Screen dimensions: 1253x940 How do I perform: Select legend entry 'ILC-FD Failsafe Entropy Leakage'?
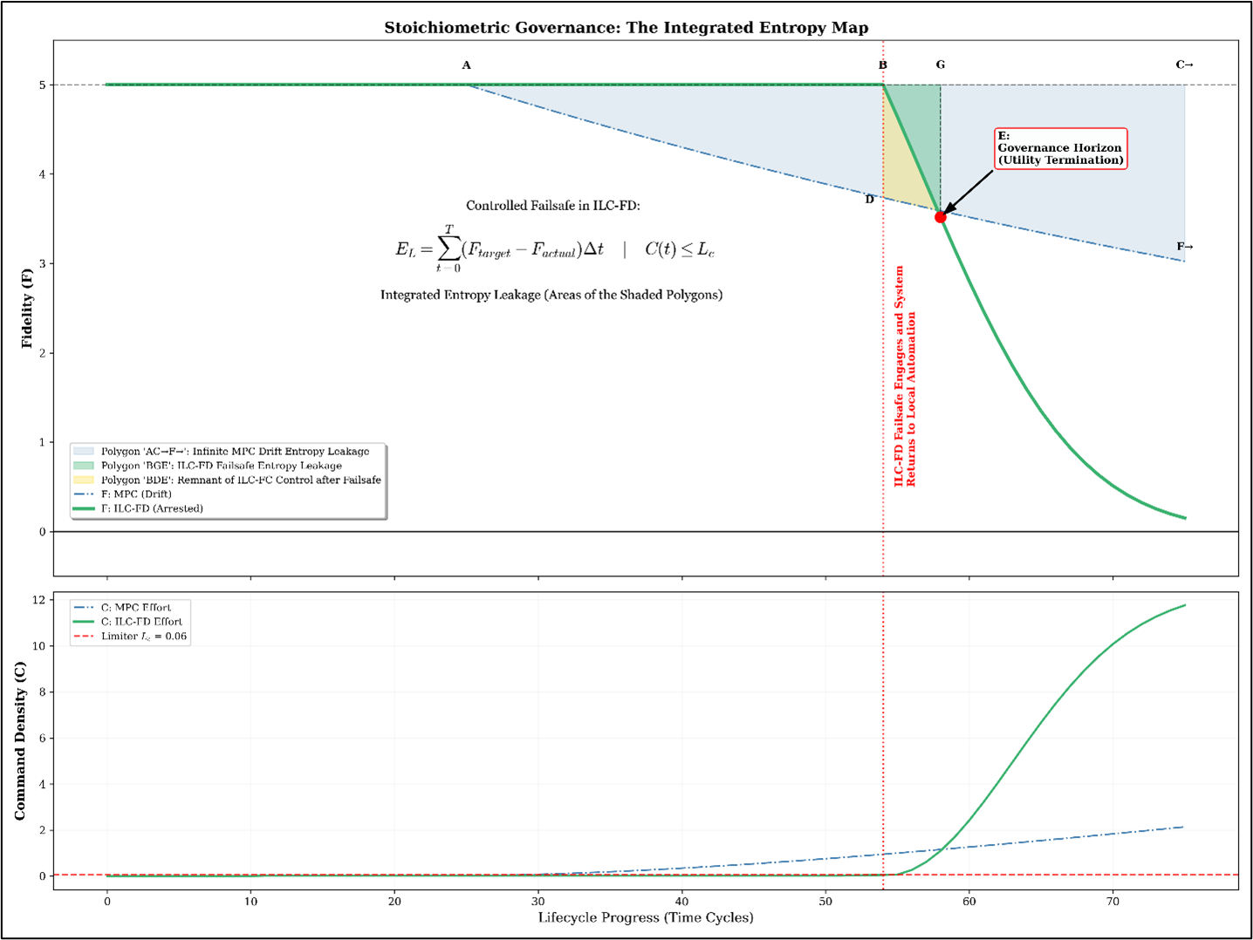point(222,466)
